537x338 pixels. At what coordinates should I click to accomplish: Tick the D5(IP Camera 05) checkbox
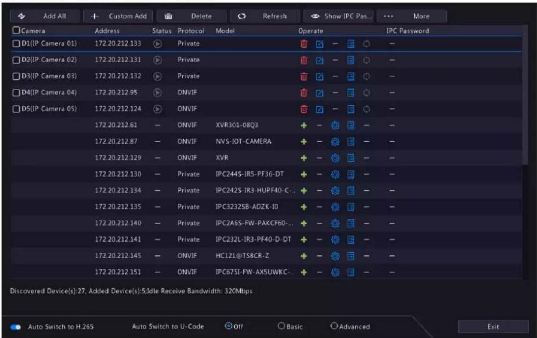[16, 109]
